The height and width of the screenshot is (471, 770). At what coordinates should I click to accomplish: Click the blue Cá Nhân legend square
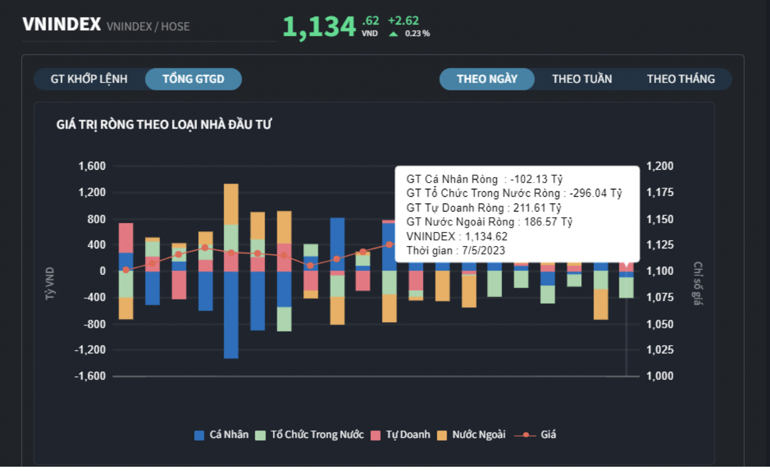click(x=199, y=435)
